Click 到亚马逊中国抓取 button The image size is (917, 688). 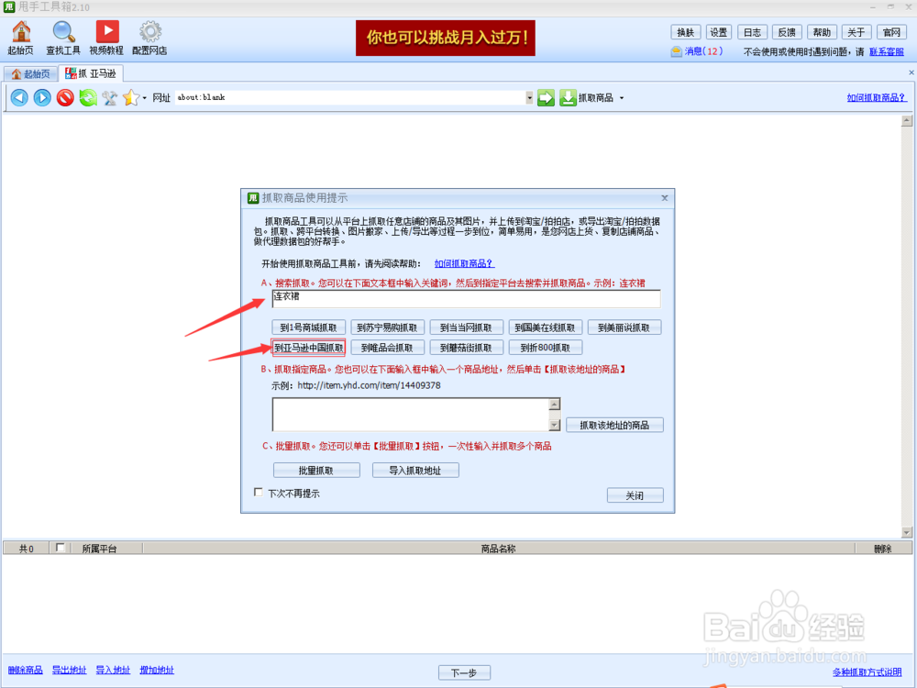click(308, 348)
